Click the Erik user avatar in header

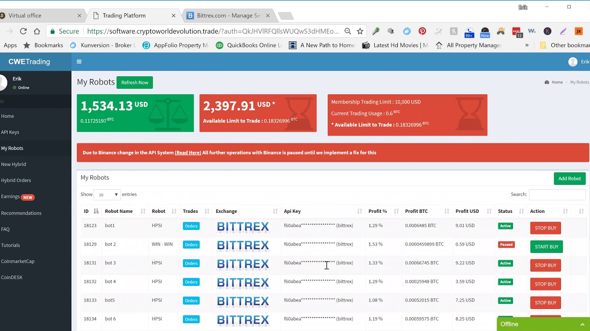573,62
